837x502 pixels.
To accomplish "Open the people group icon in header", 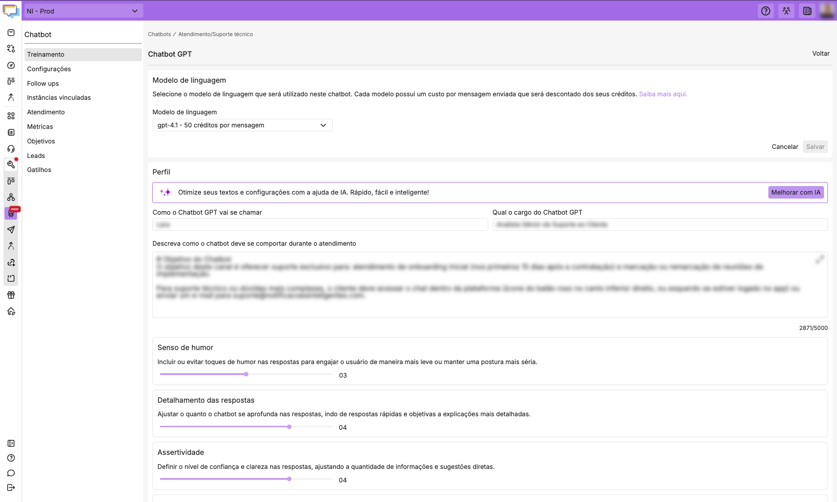I will (x=786, y=11).
